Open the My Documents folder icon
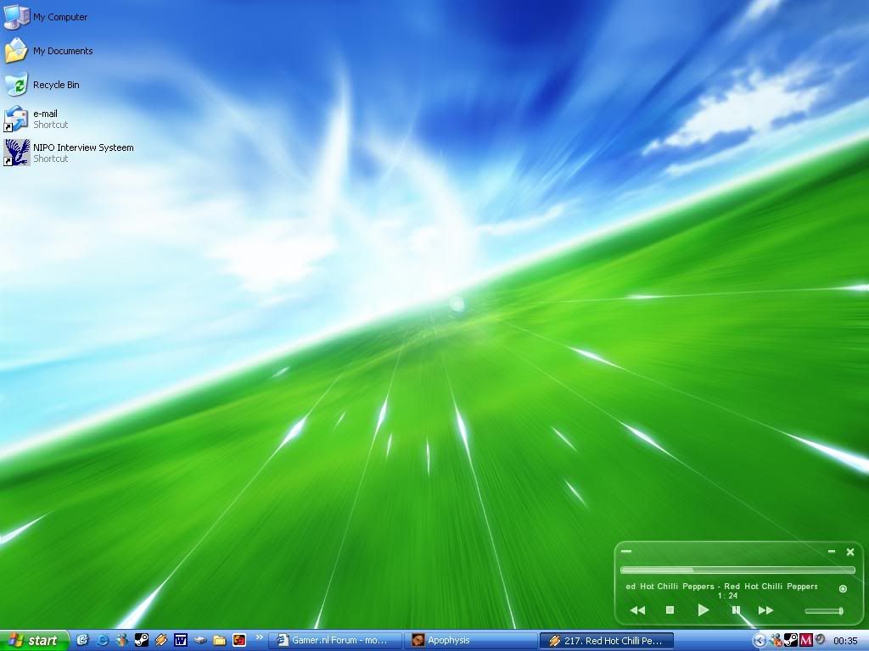 coord(17,51)
